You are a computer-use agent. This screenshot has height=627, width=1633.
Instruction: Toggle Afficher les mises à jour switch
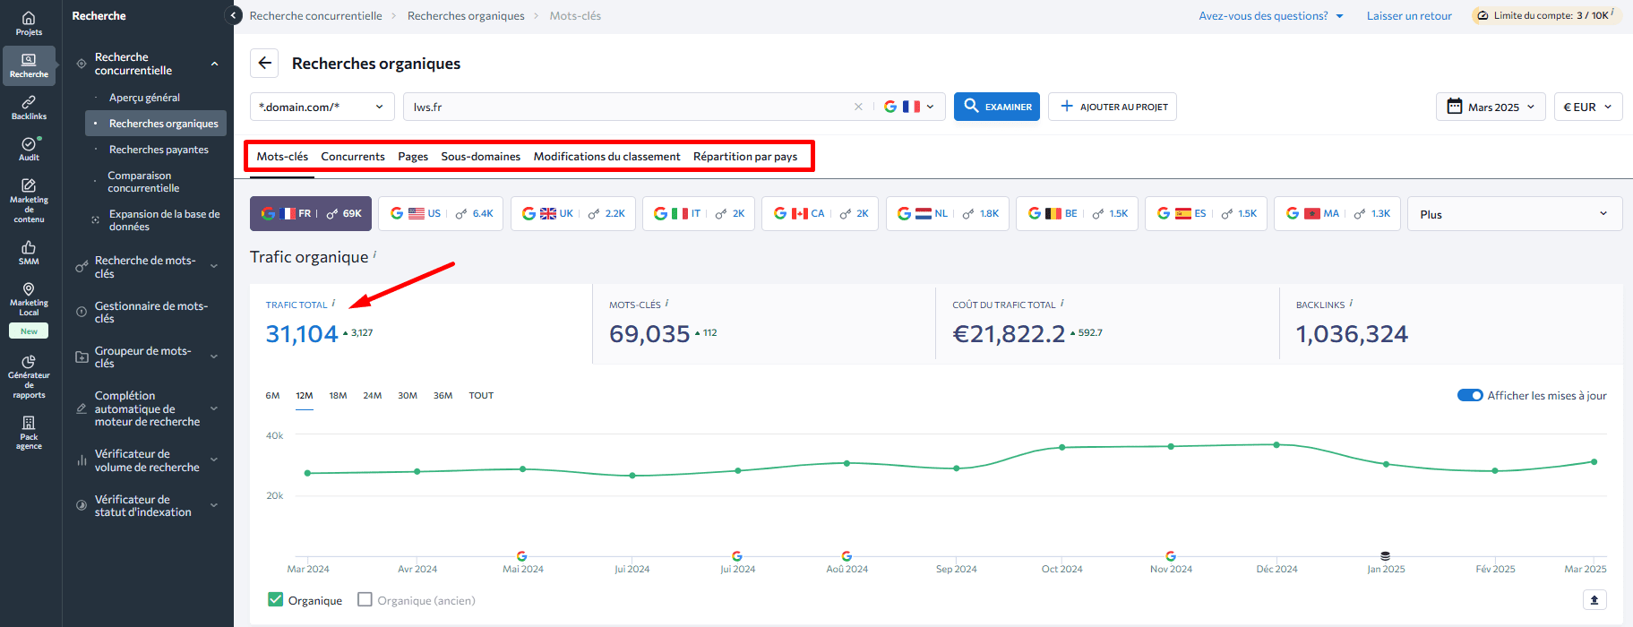pyautogui.click(x=1470, y=395)
